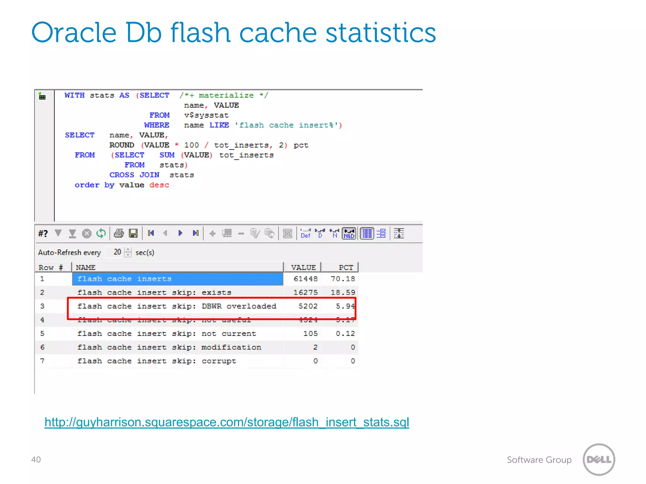
Task: Select the 'flash cache inserts' row
Action: [x=178, y=279]
